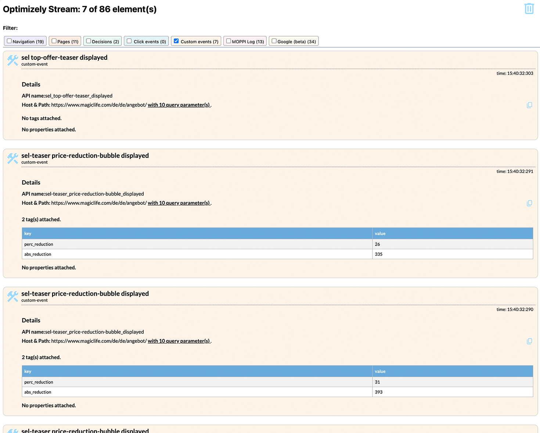The image size is (540, 433).
Task: Click the trash icon to clear the stream
Action: coord(529,8)
